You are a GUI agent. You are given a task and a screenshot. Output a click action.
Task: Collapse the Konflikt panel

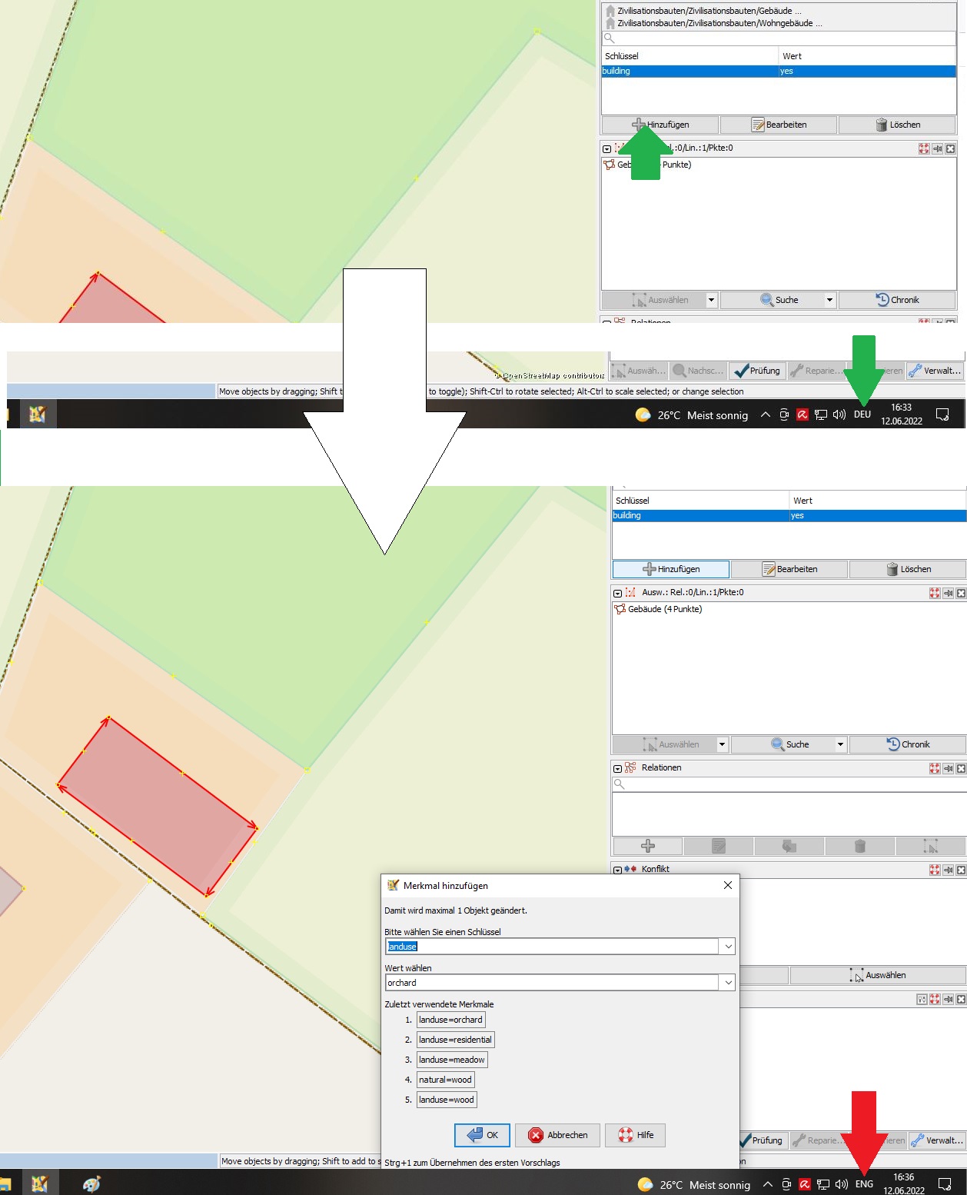[617, 870]
